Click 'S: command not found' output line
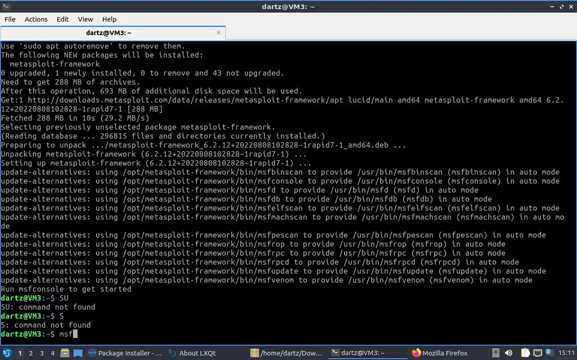 46,325
